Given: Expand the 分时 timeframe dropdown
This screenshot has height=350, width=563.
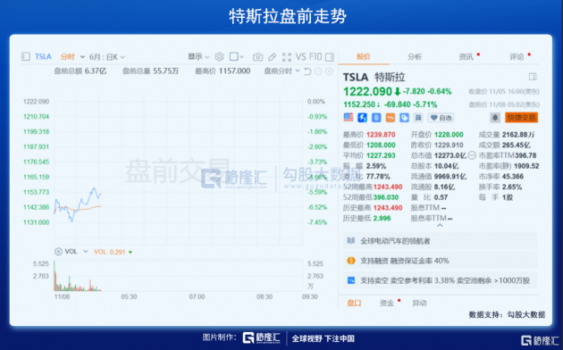Looking at the screenshot, I should click(x=72, y=56).
